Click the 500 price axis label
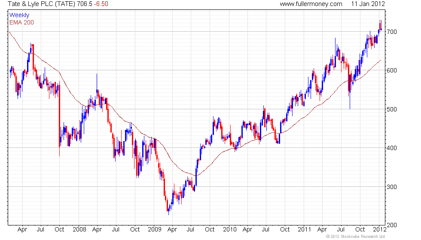This screenshot has width=421, height=240. click(x=391, y=109)
